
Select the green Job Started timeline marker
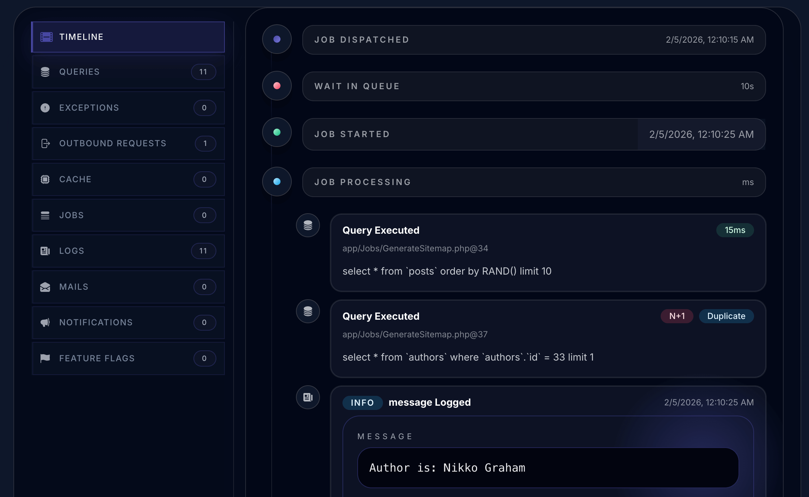(277, 133)
